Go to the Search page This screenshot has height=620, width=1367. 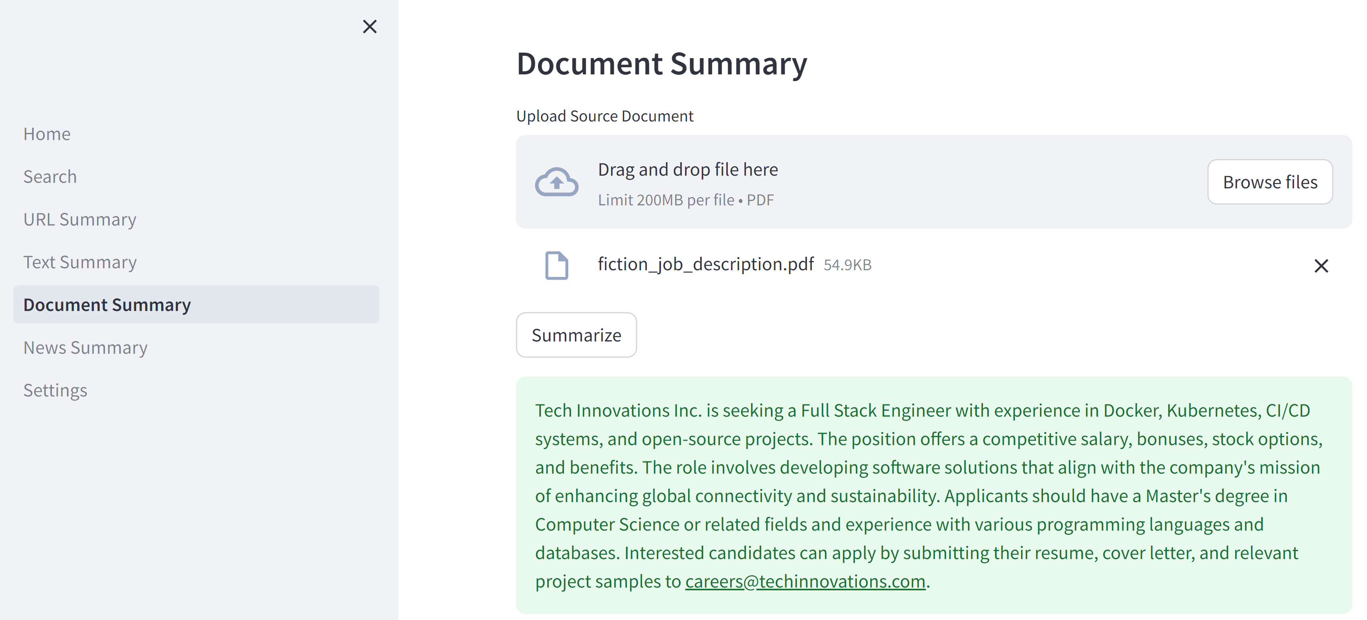click(x=50, y=176)
